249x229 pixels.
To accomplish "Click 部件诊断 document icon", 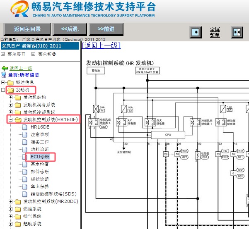I will (x=25, y=172).
